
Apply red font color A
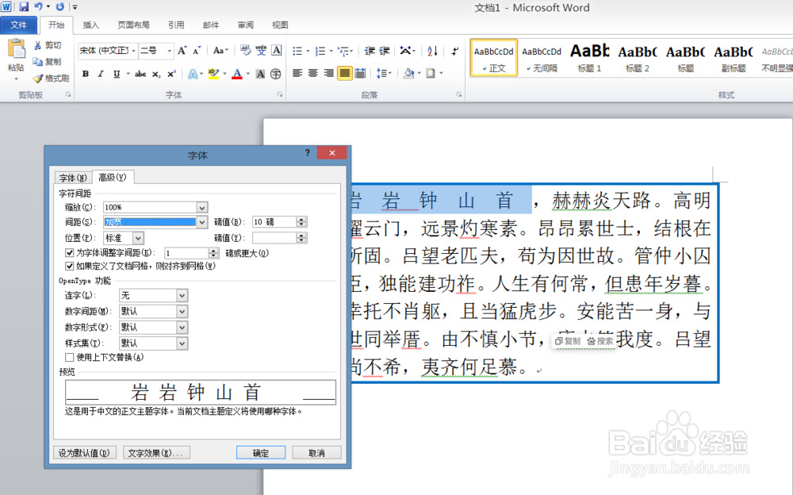click(x=236, y=74)
